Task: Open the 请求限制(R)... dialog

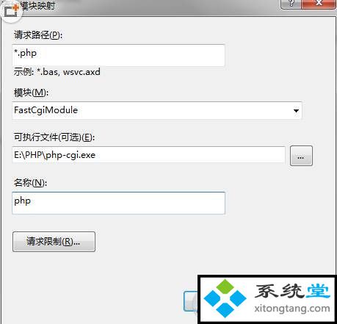Action: click(54, 242)
